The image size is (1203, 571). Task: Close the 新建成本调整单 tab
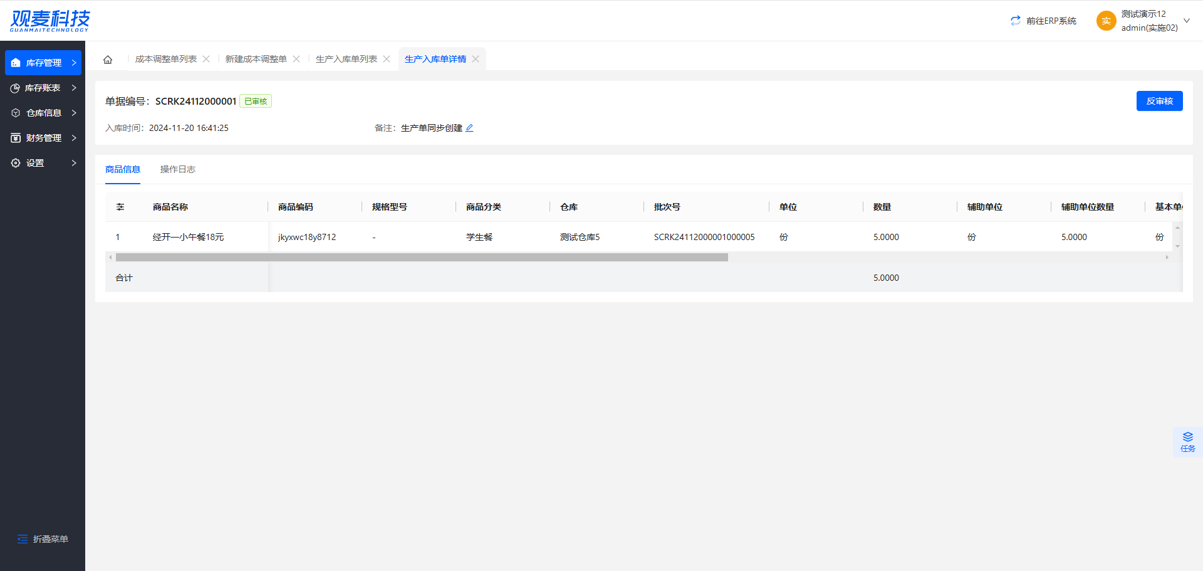pyautogui.click(x=296, y=59)
